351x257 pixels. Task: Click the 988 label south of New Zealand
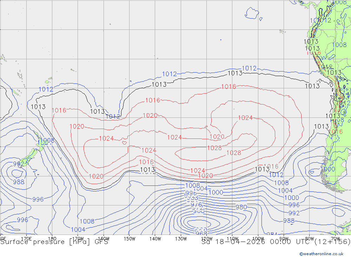19,182
